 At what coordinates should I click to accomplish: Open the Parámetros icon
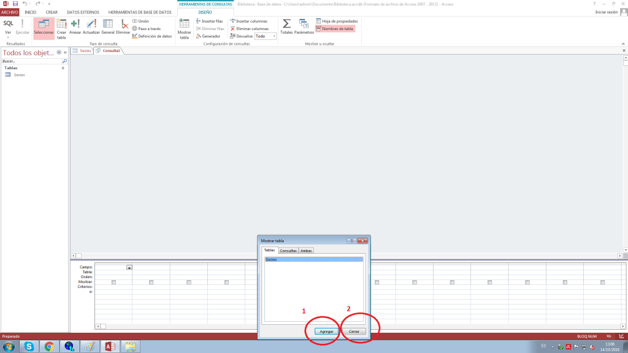(x=304, y=26)
